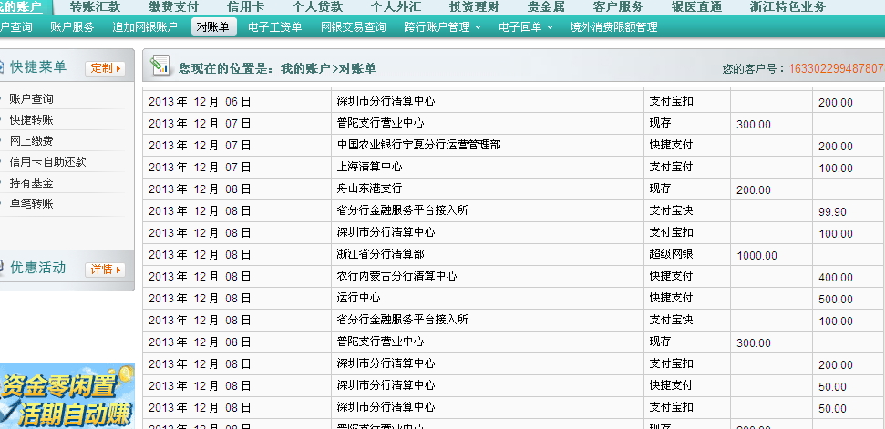Image resolution: width=885 pixels, height=429 pixels.
Task: Select 持有基金 in the quick menu
Action: [x=31, y=182]
